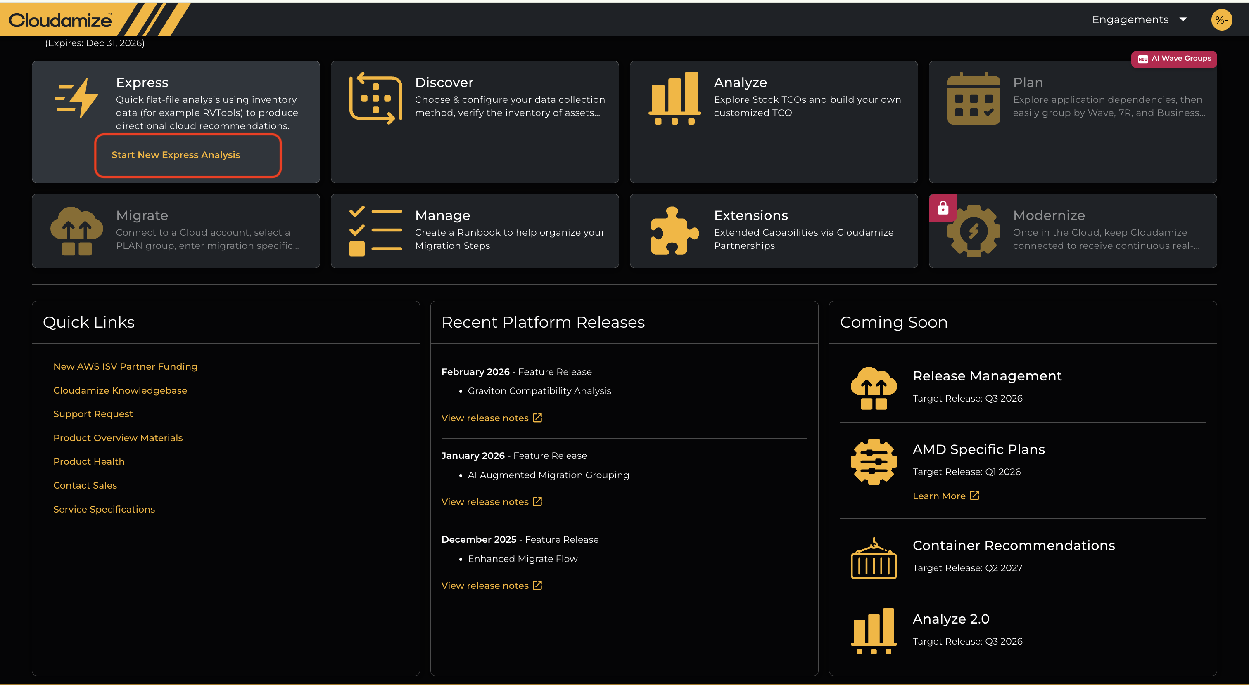
Task: Open the Product Health link
Action: 89,462
